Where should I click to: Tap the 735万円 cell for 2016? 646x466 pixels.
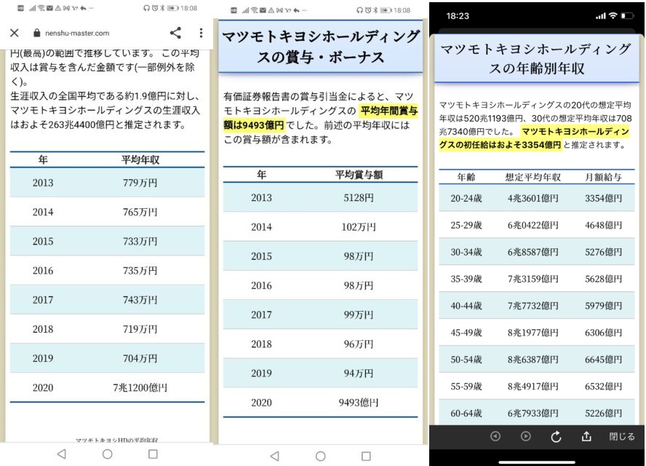click(140, 271)
